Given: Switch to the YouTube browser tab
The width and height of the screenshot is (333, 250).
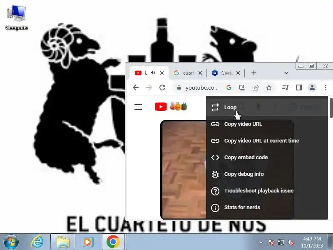Looking at the screenshot, I should [149, 73].
